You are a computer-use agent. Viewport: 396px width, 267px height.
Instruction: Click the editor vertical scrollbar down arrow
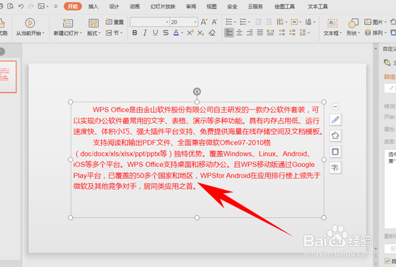point(376,249)
